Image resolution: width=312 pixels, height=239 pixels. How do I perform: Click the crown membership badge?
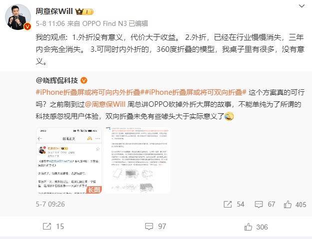84,11
